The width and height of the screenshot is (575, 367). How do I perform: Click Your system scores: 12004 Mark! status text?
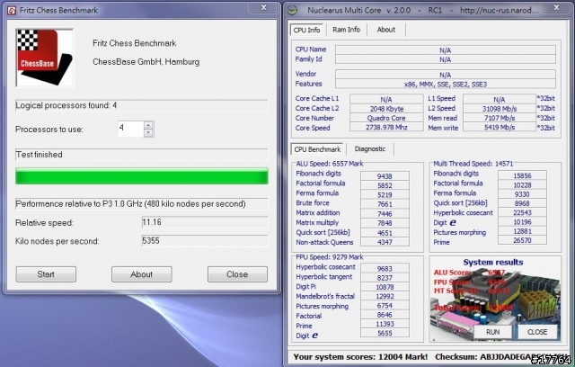[360, 357]
